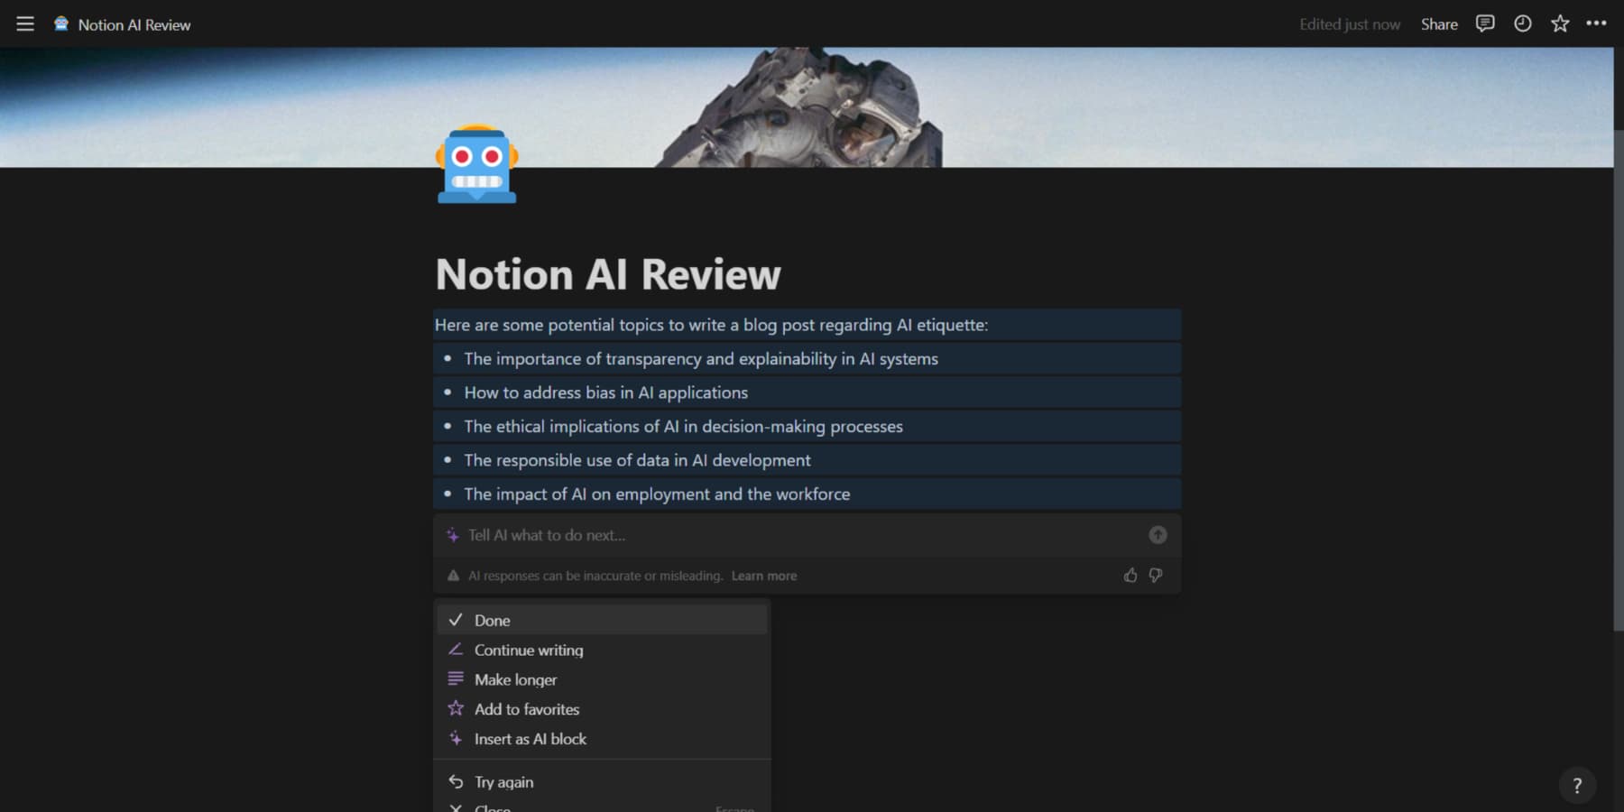Select Make longer option
The height and width of the screenshot is (812, 1624).
[x=514, y=679]
